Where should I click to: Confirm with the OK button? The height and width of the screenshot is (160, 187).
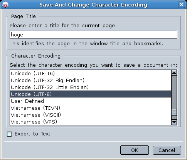point(135,150)
